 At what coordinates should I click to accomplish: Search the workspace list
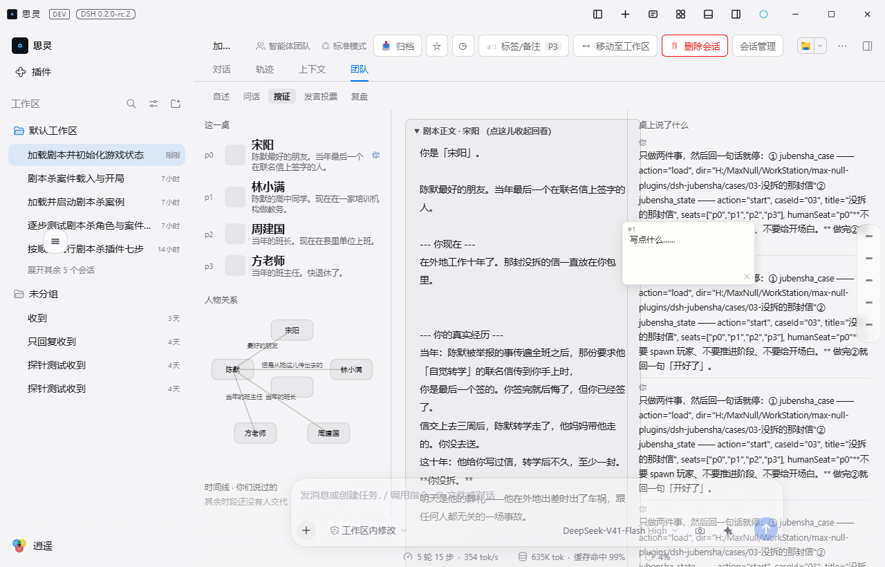tap(131, 104)
